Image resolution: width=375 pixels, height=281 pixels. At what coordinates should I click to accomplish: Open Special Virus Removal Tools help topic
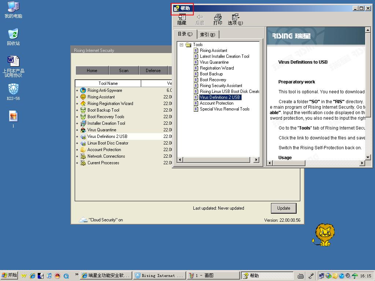pos(224,109)
